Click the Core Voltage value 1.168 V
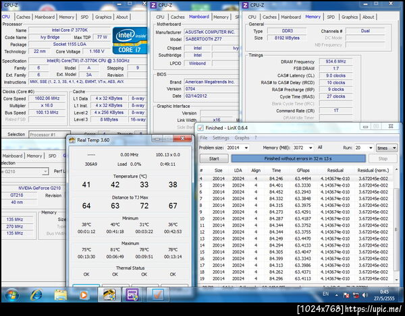405x316 pixels. click(97, 51)
